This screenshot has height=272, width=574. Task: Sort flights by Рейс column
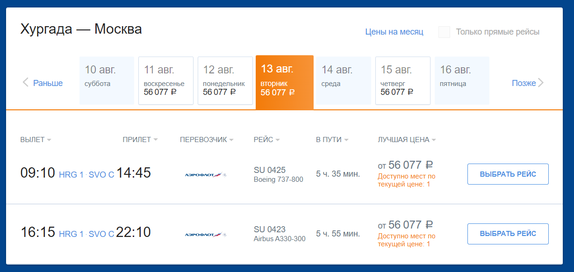tap(267, 139)
